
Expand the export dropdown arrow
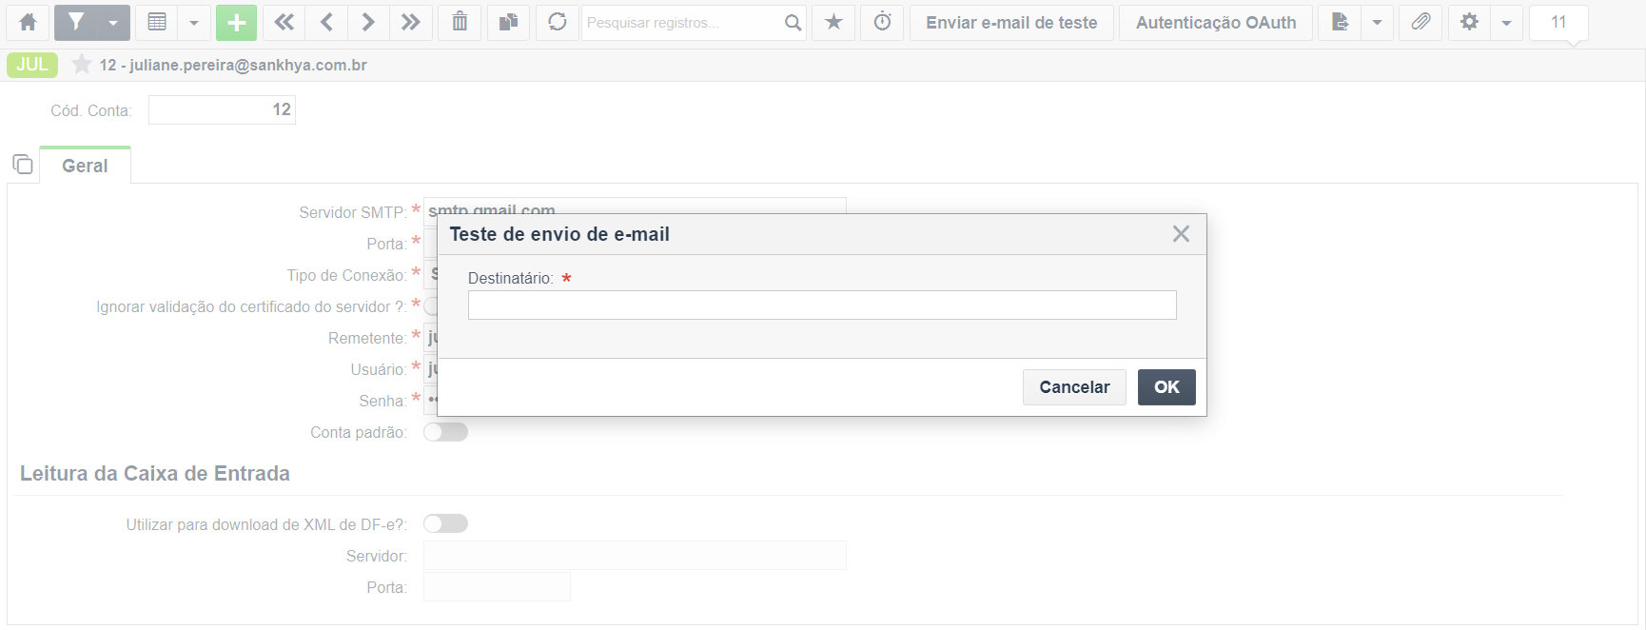tap(1377, 22)
